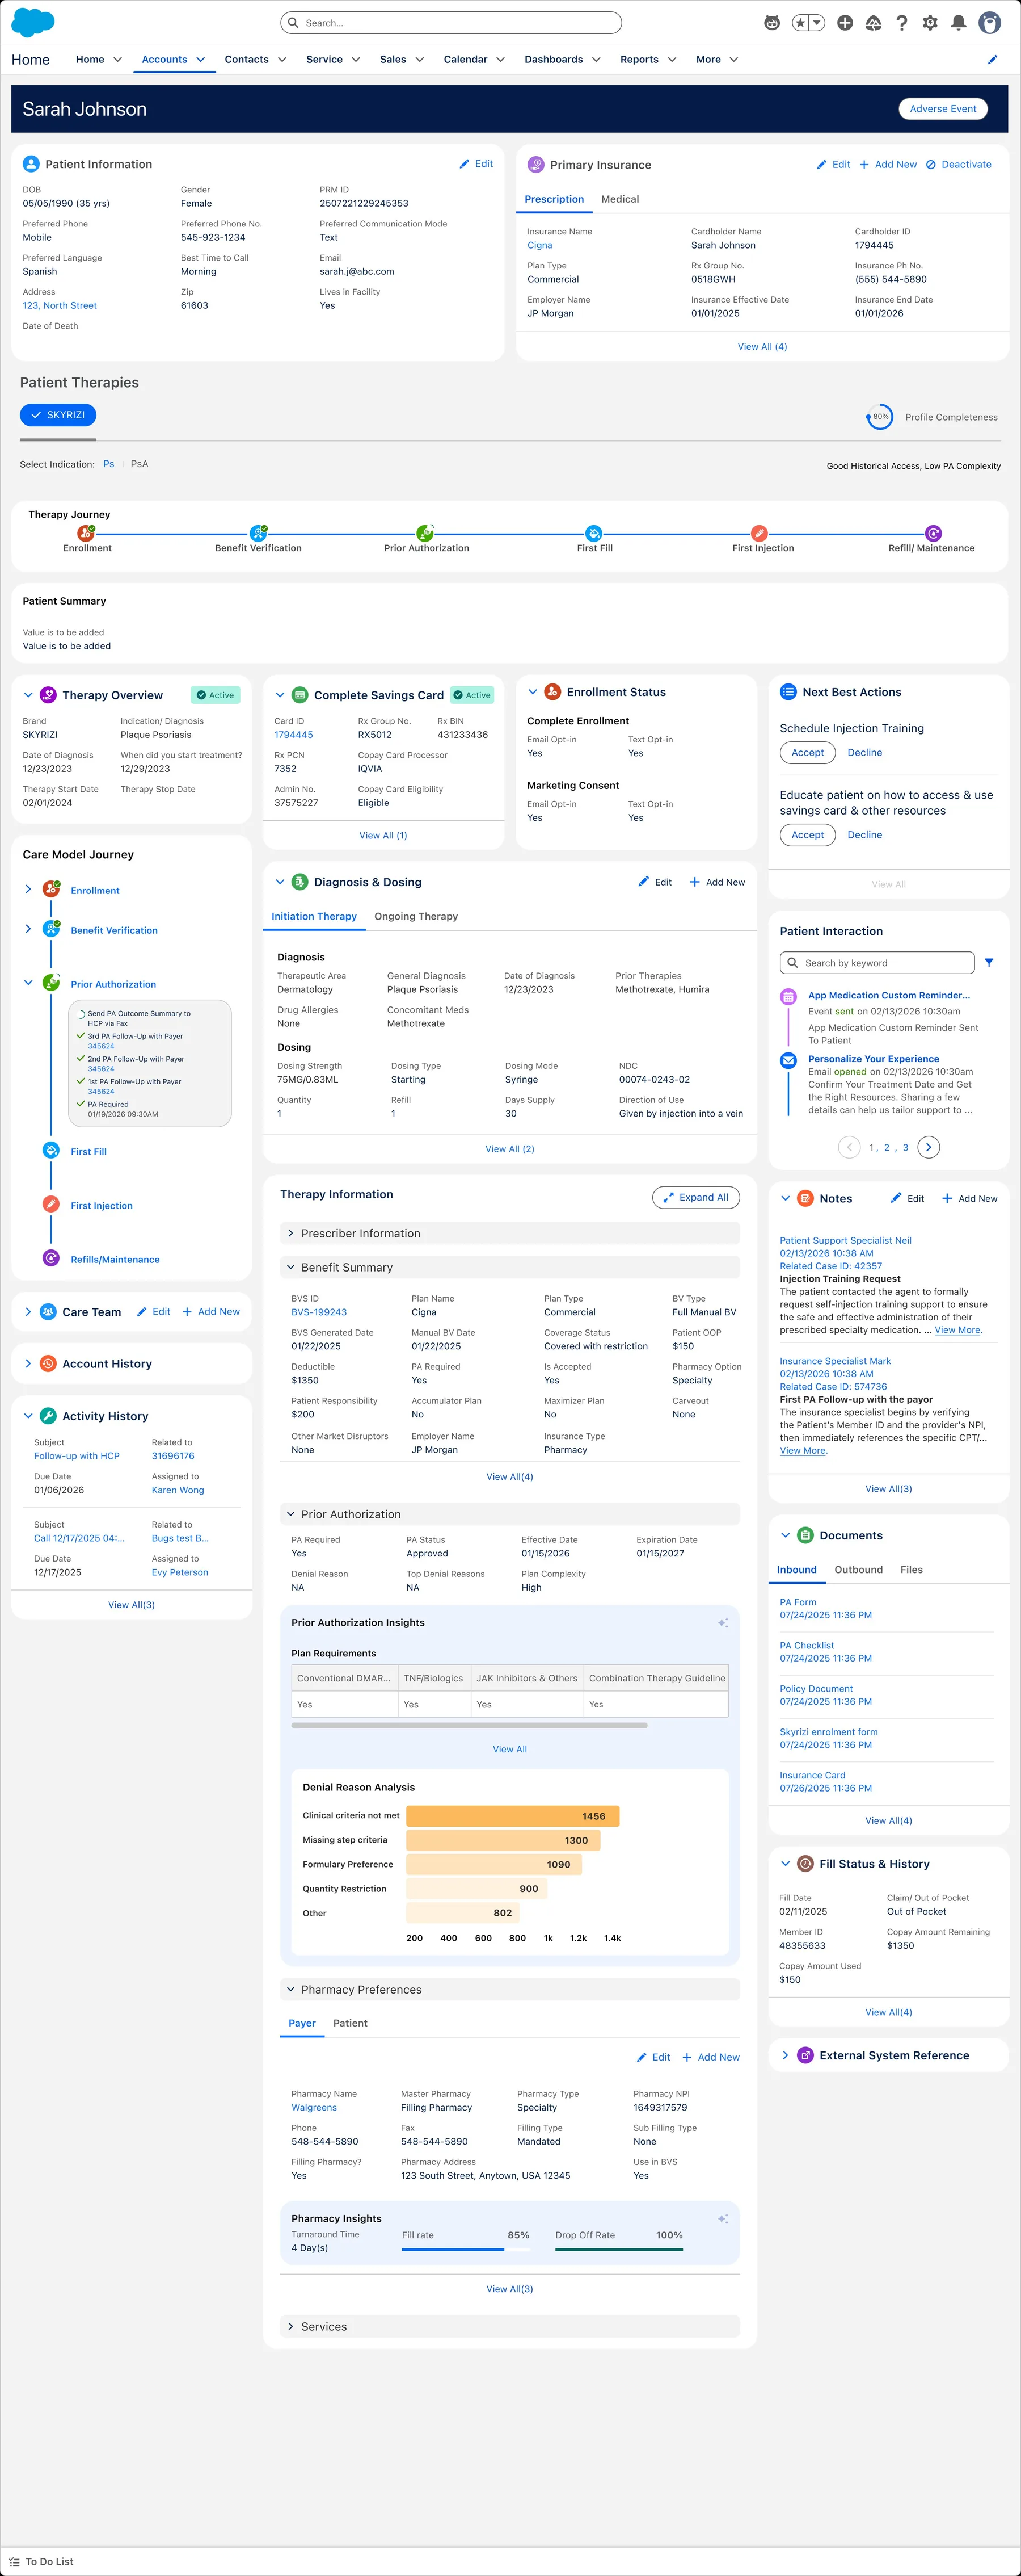
Task: Click sparkle icon in Pharmacy Insights
Action: coord(723,2219)
